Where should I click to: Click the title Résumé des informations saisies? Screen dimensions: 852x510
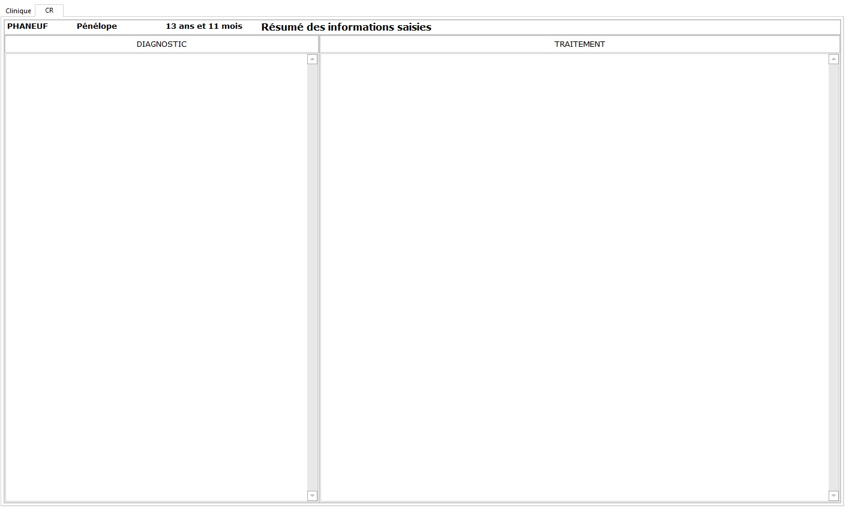click(x=346, y=27)
